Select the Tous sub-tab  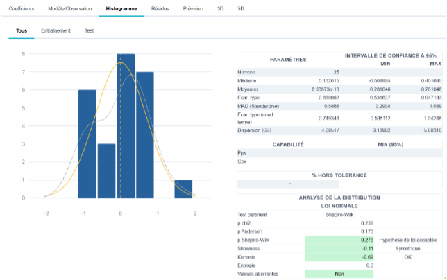click(22, 30)
